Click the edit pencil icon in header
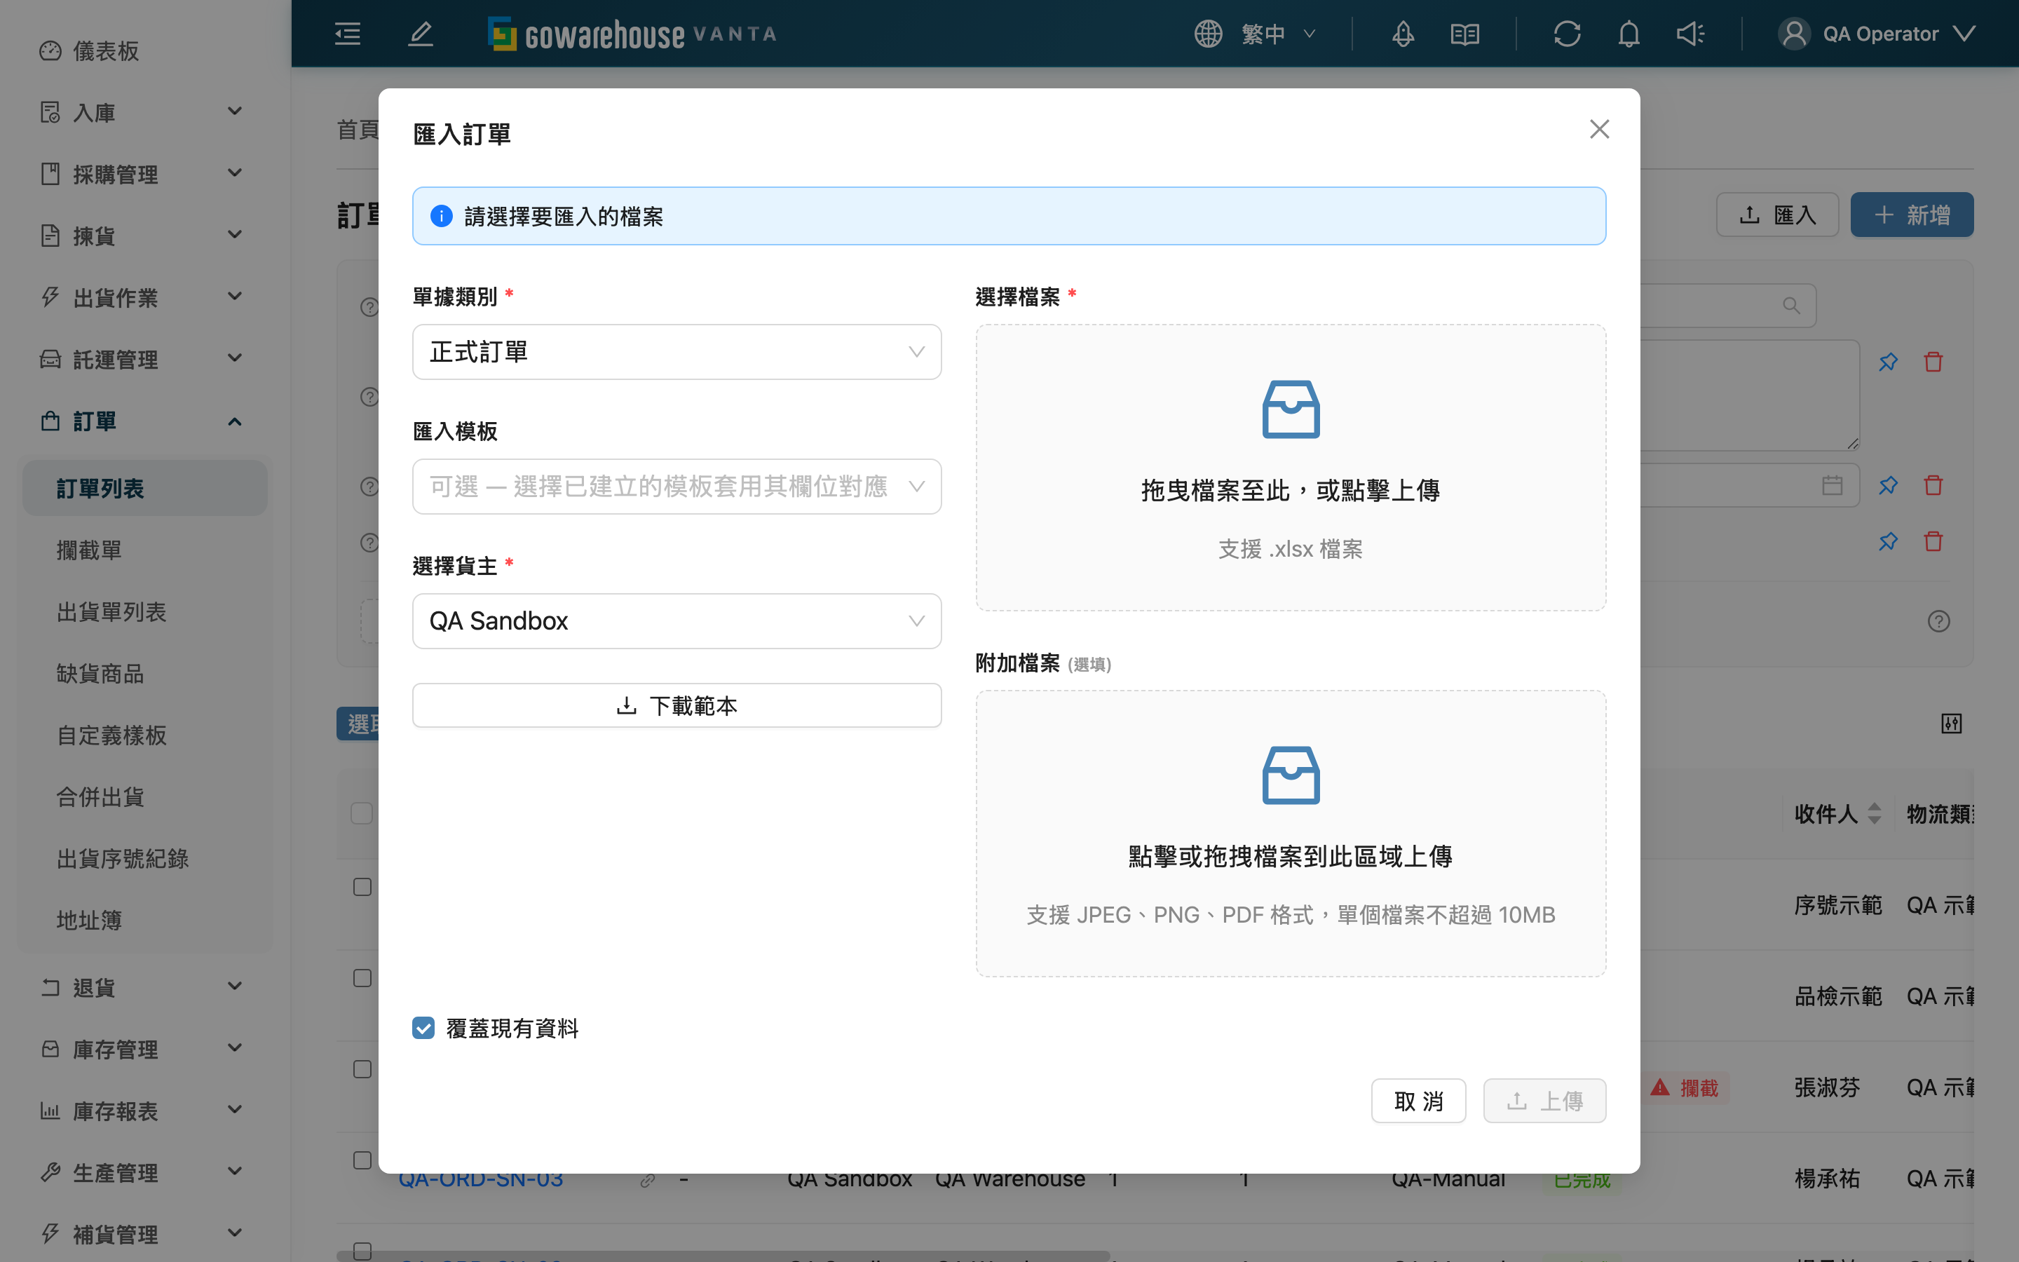Screen dimensions: 2019x1262 click(421, 34)
